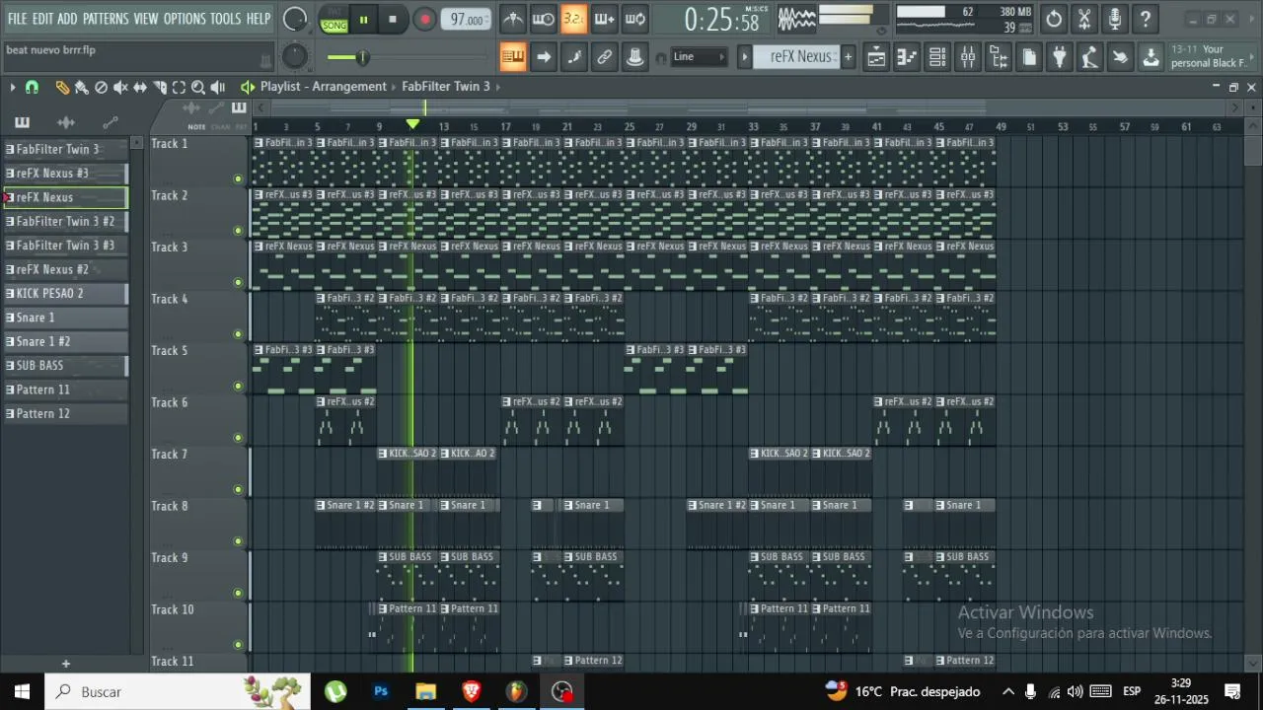Viewport: 1263px width, 710px height.
Task: Select the Mute tool in Playlist
Action: 120,88
